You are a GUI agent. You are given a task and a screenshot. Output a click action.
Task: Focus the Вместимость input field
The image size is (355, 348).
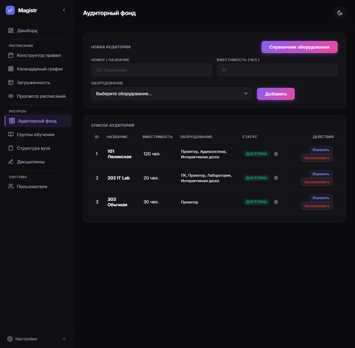(x=277, y=70)
